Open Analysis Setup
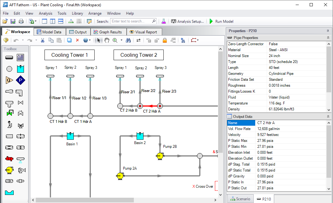This screenshot has width=333, height=203. tap(187, 22)
